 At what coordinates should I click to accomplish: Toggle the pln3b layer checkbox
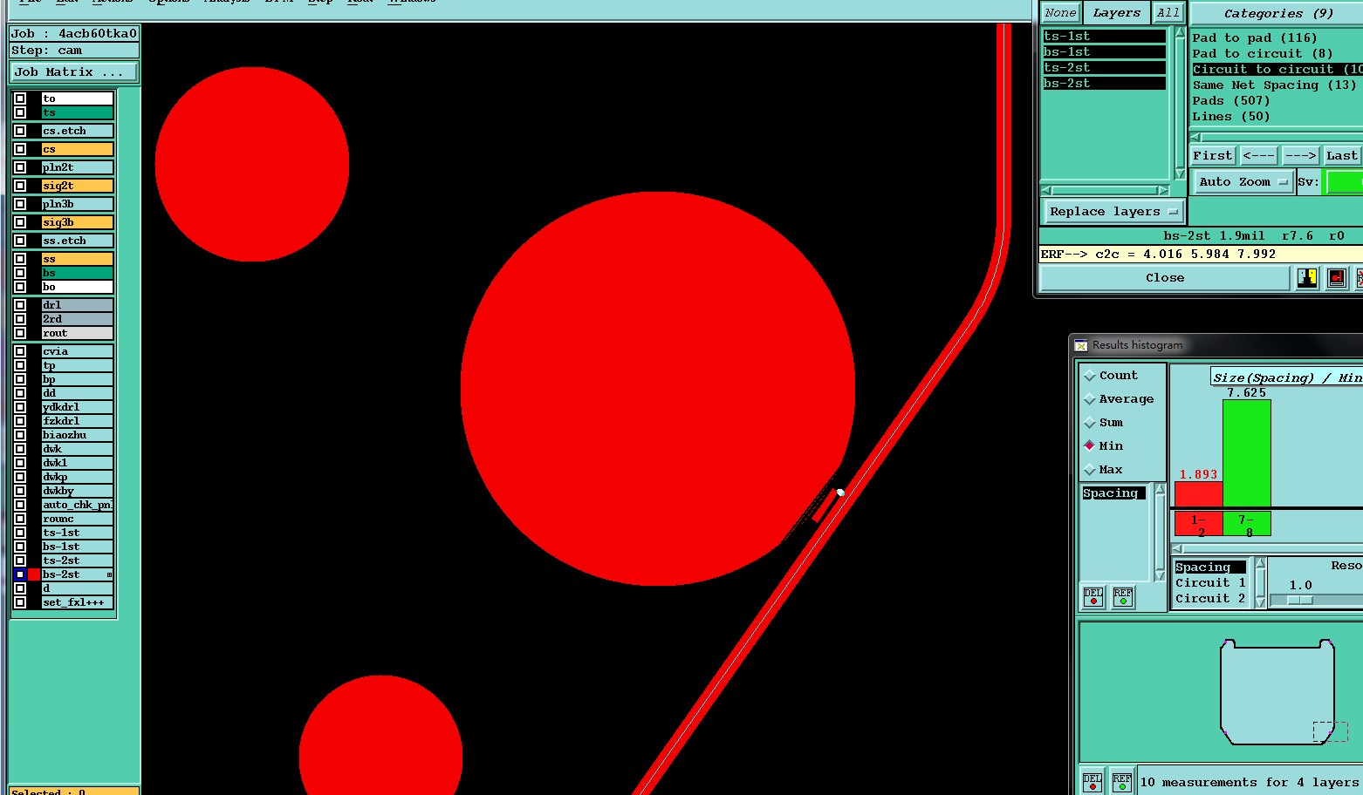20,204
